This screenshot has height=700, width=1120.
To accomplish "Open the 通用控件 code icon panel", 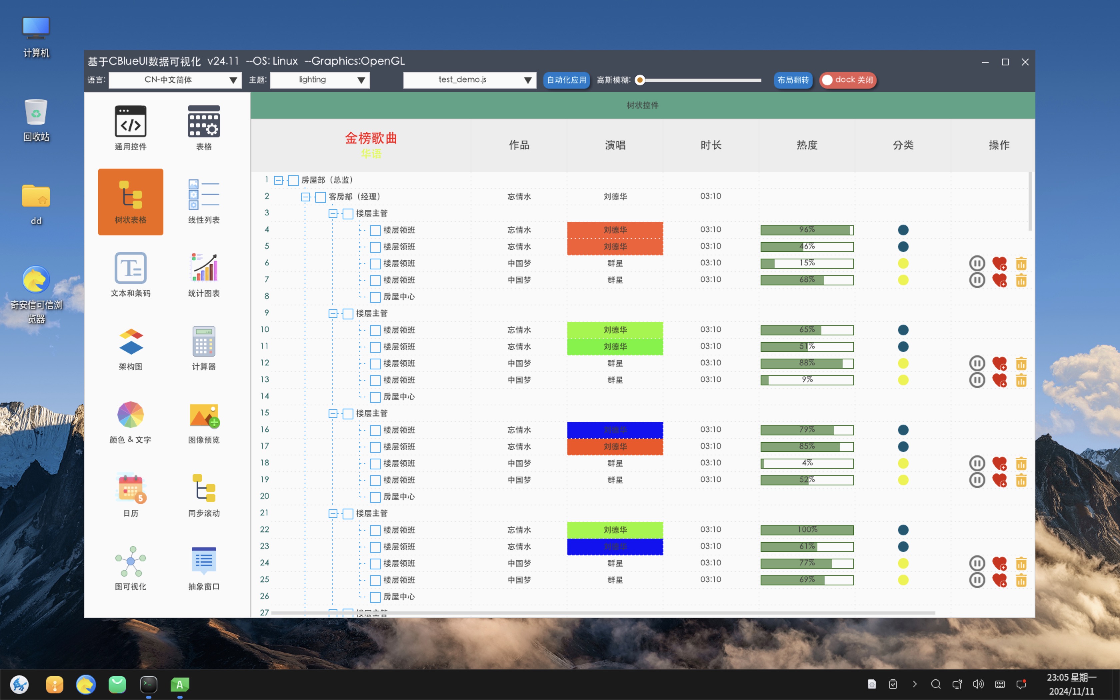I will click(131, 122).
